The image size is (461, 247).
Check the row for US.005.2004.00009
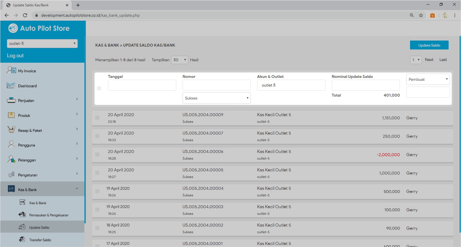[97, 118]
